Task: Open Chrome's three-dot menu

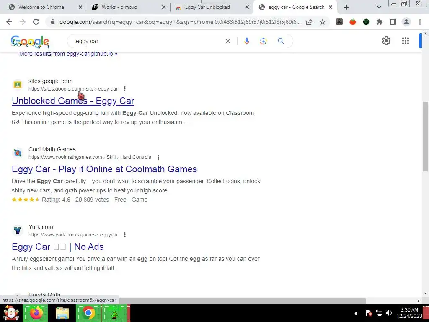Action: 420,22
